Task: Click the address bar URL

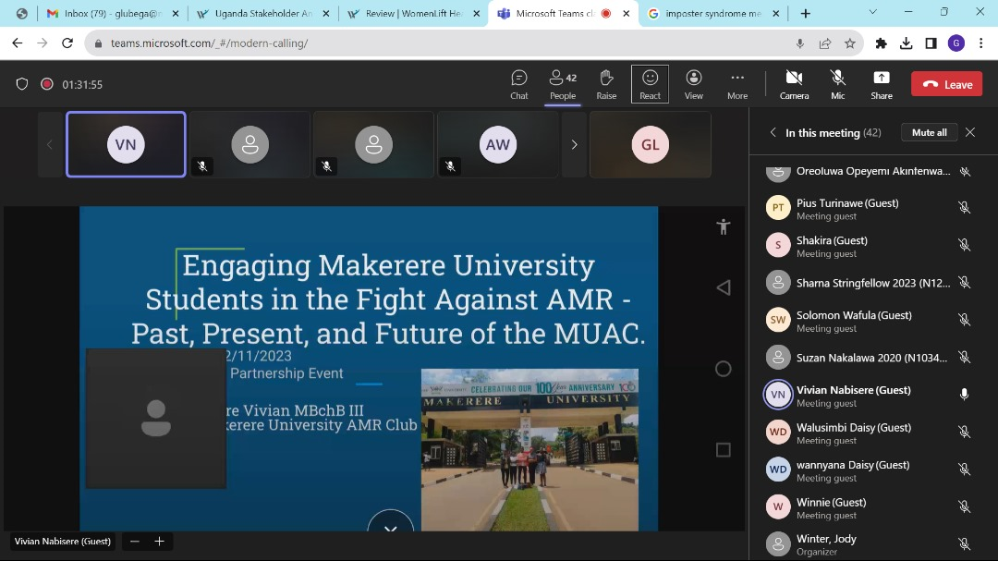Action: (x=210, y=43)
